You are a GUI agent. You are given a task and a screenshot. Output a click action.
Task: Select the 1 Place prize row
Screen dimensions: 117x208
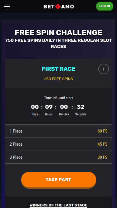[x=59, y=131]
